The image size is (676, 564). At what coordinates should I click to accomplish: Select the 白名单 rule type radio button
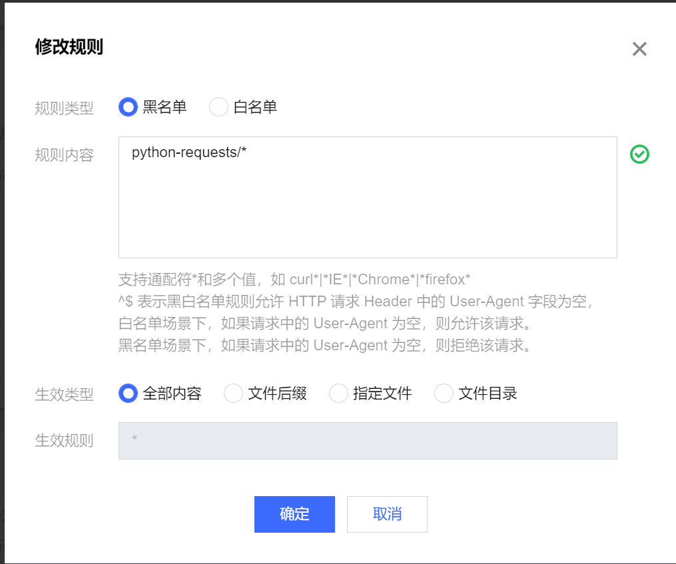pos(219,107)
